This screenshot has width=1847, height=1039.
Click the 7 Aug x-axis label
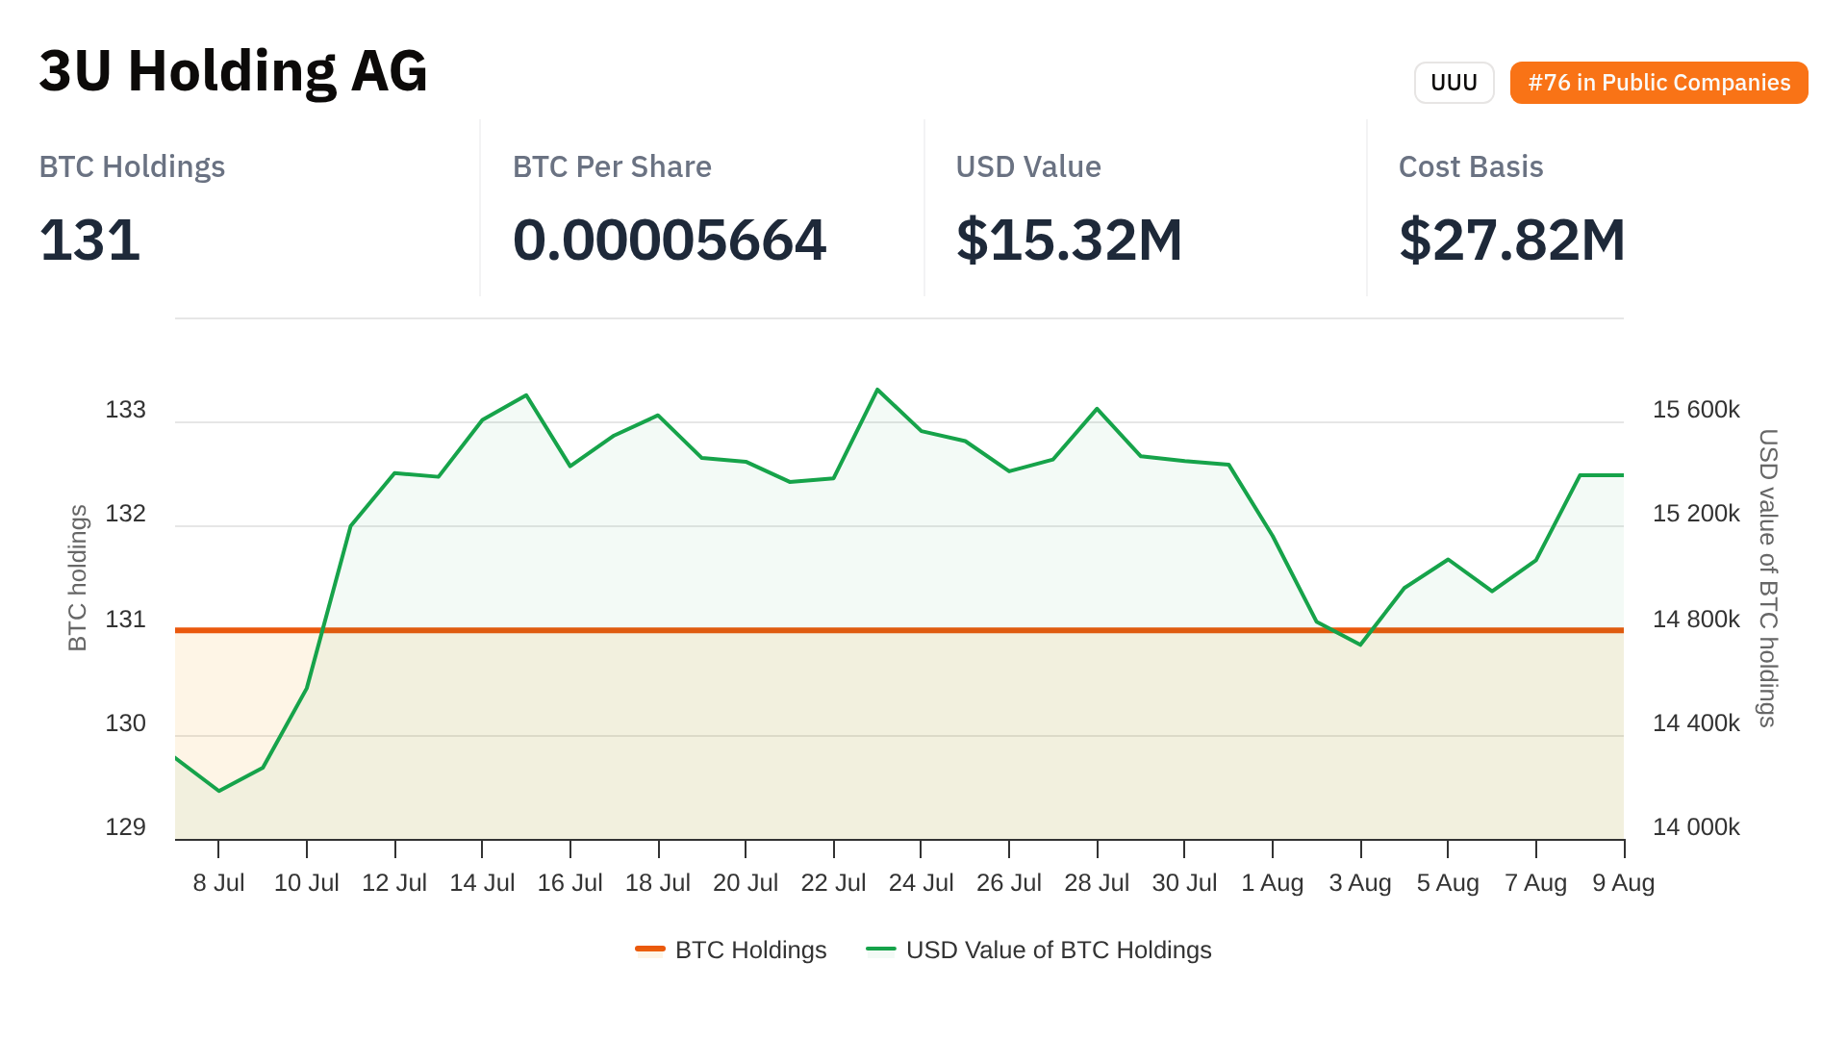point(1536,882)
